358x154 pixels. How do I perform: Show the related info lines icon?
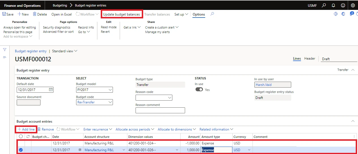pyautogui.click(x=5, y=57)
